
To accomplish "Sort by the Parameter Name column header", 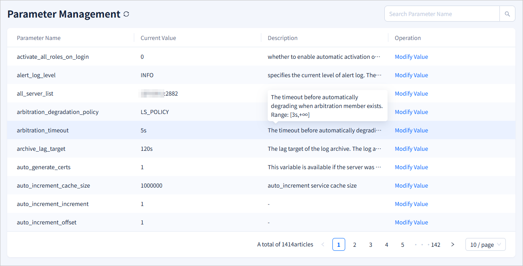I will point(39,38).
